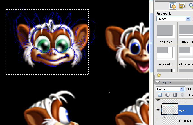Click the create adjustment layer icon

tap(167, 95)
